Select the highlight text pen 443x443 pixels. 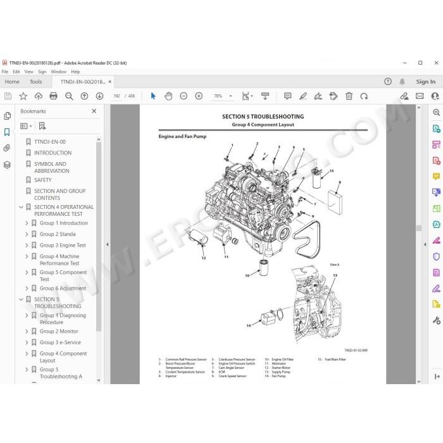pos(303,96)
